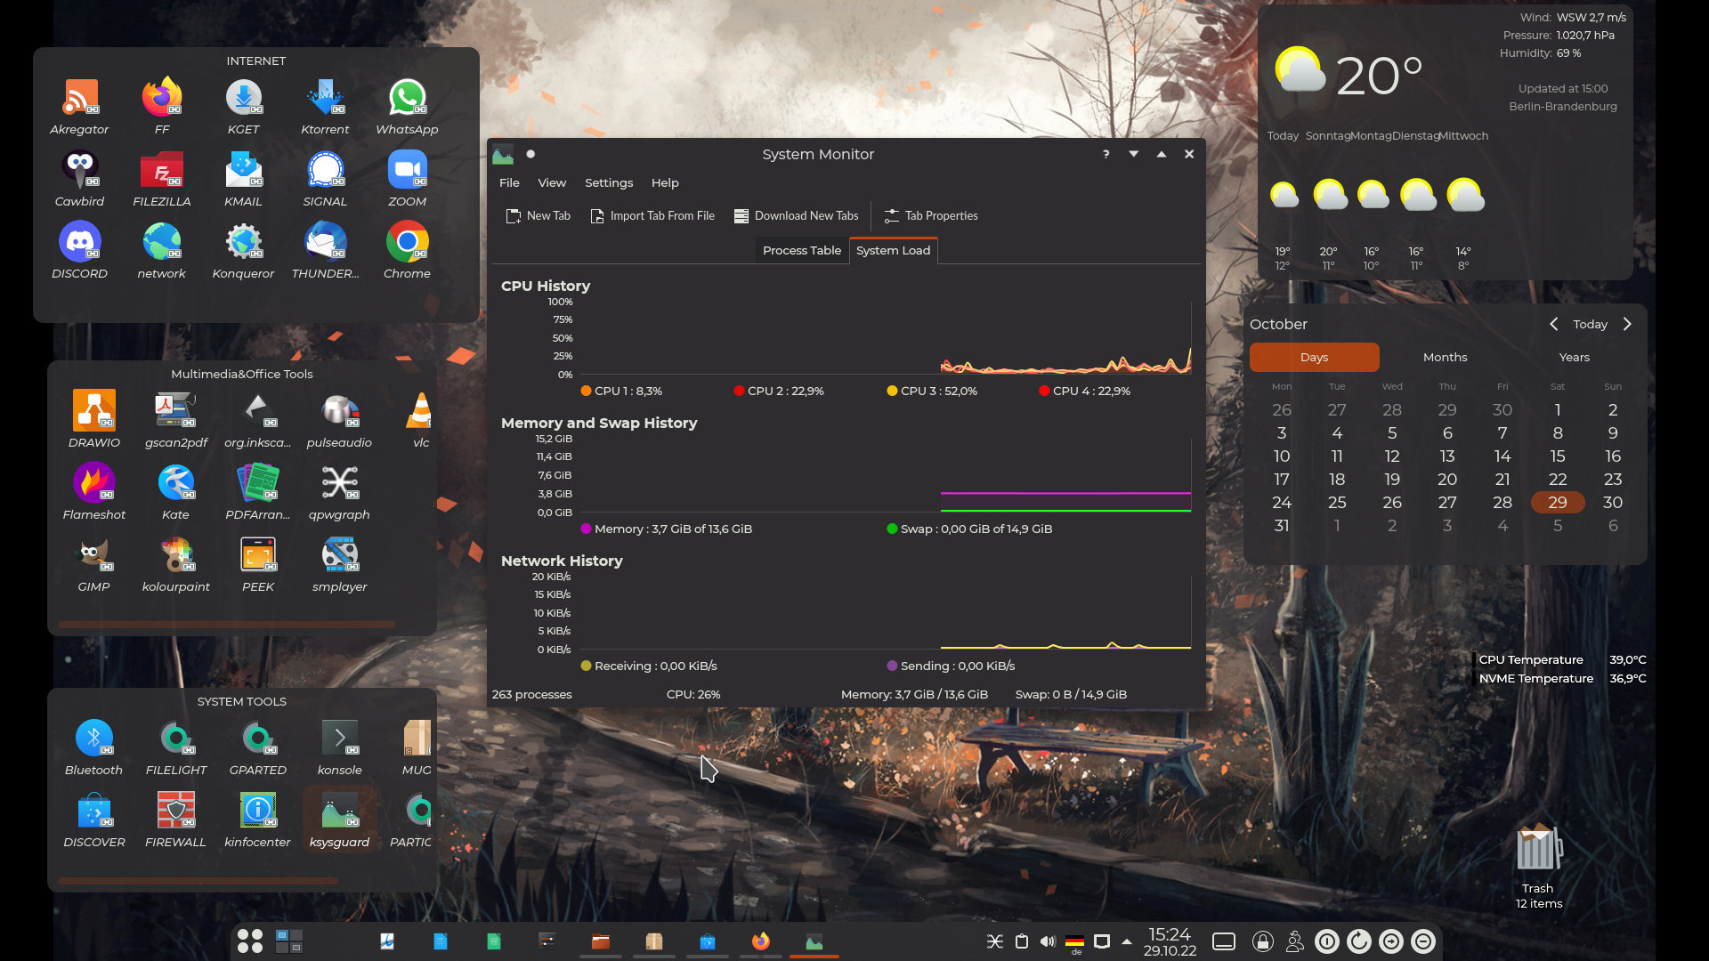Click the panel clock showing 15:24
The height and width of the screenshot is (961, 1709).
pos(1170,941)
